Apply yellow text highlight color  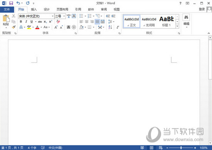(x=29, y=27)
